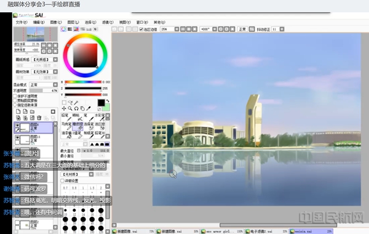Hide layer 图层11 via eye icon
This screenshot has height=234, width=369.
click(x=17, y=137)
